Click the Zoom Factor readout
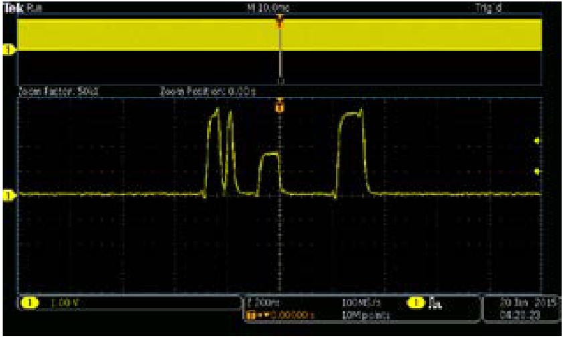The image size is (563, 338). pos(58,92)
